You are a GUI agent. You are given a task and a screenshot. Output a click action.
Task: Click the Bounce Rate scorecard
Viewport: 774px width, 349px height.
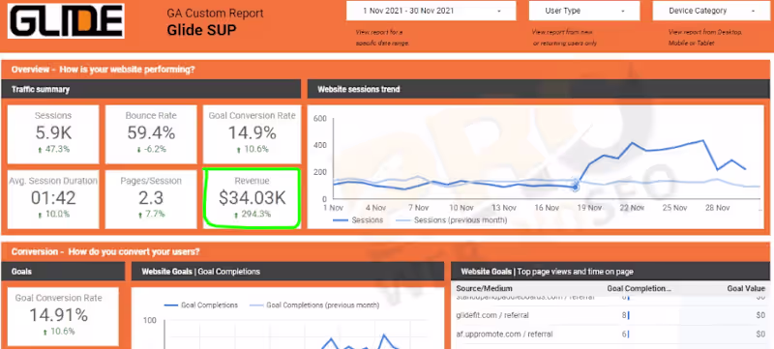pos(151,134)
